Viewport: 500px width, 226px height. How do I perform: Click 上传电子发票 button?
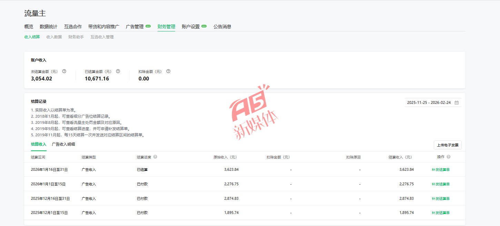tap(447, 145)
